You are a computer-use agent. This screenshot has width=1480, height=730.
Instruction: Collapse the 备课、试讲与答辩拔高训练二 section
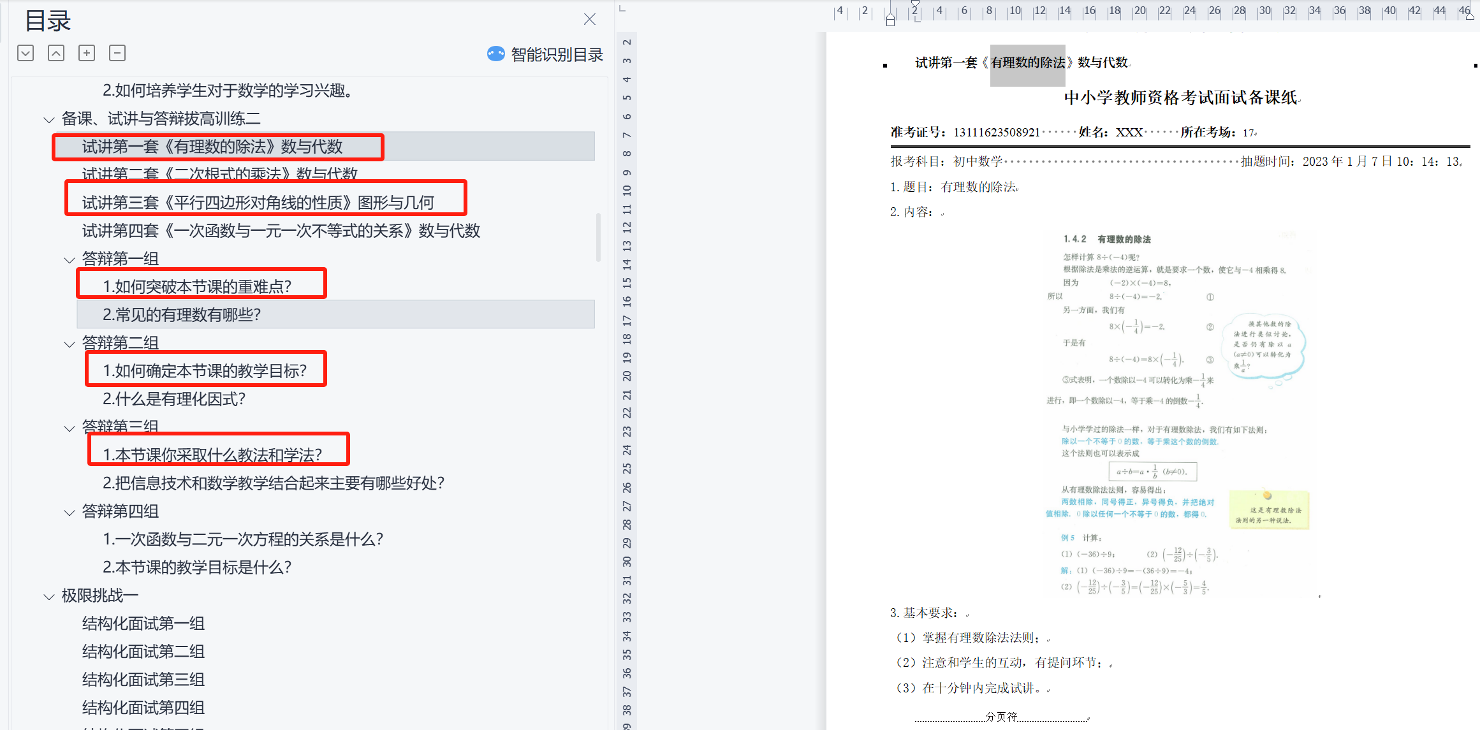tap(49, 119)
